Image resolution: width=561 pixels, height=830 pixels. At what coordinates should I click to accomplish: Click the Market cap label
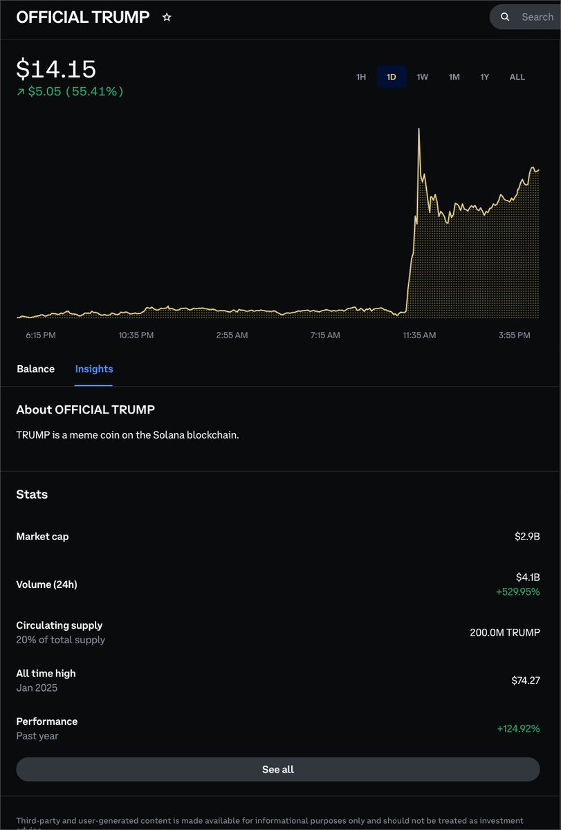click(42, 536)
